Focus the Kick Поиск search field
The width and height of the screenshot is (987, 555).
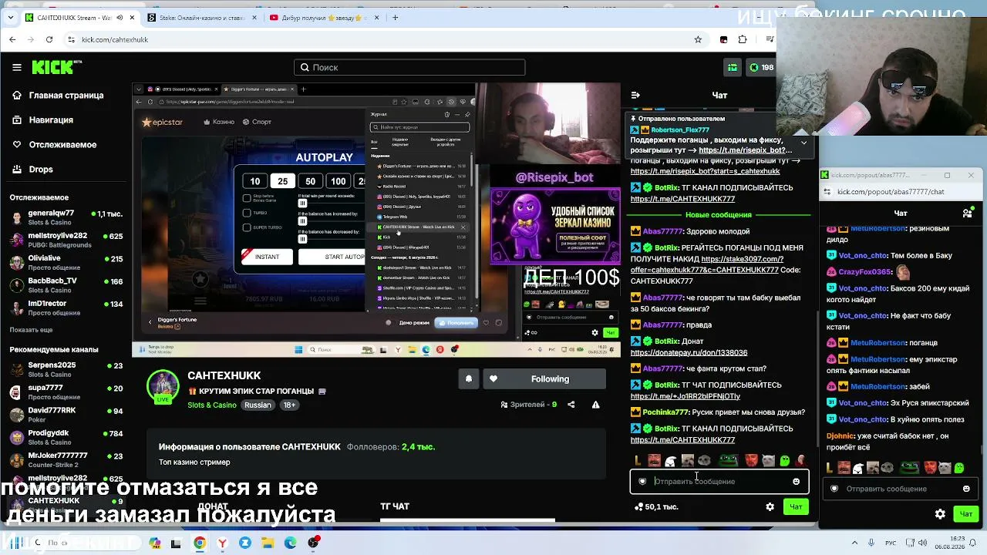coord(409,67)
